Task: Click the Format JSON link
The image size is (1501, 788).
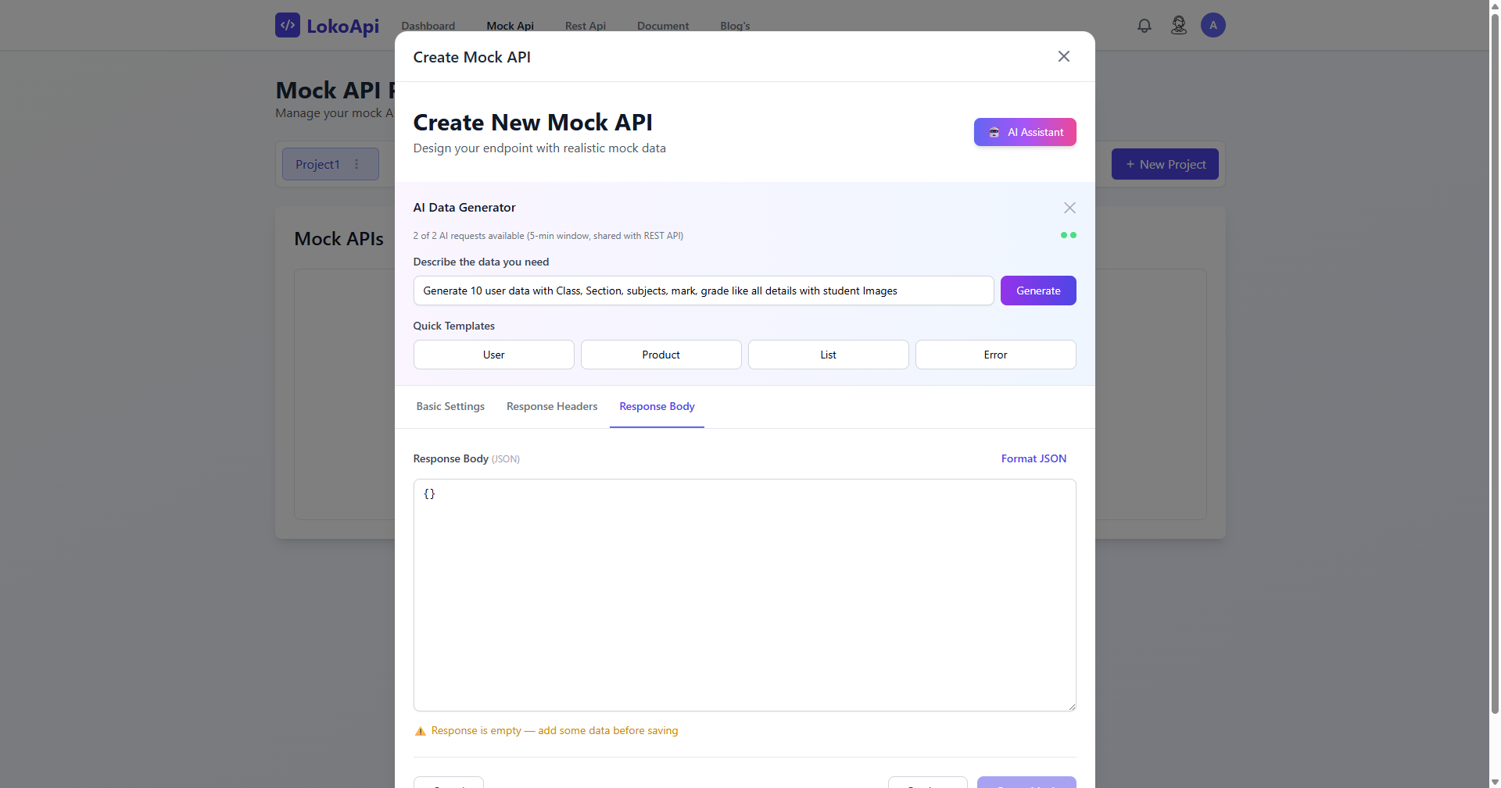Action: pos(1034,458)
